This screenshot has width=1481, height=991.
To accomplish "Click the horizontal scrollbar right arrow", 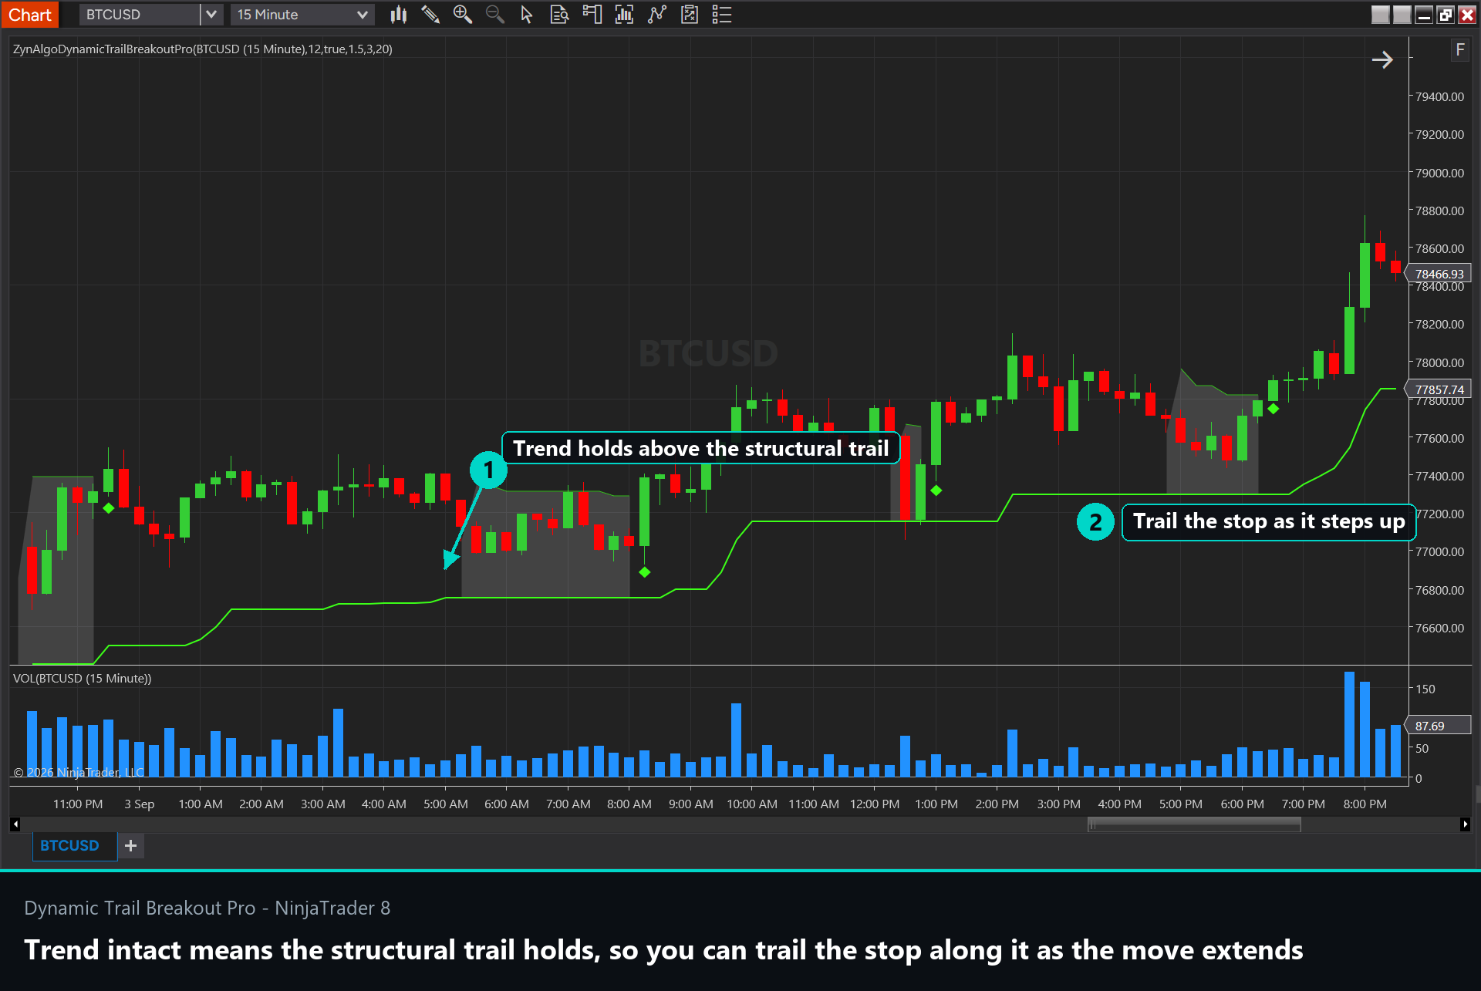I will click(x=1465, y=824).
